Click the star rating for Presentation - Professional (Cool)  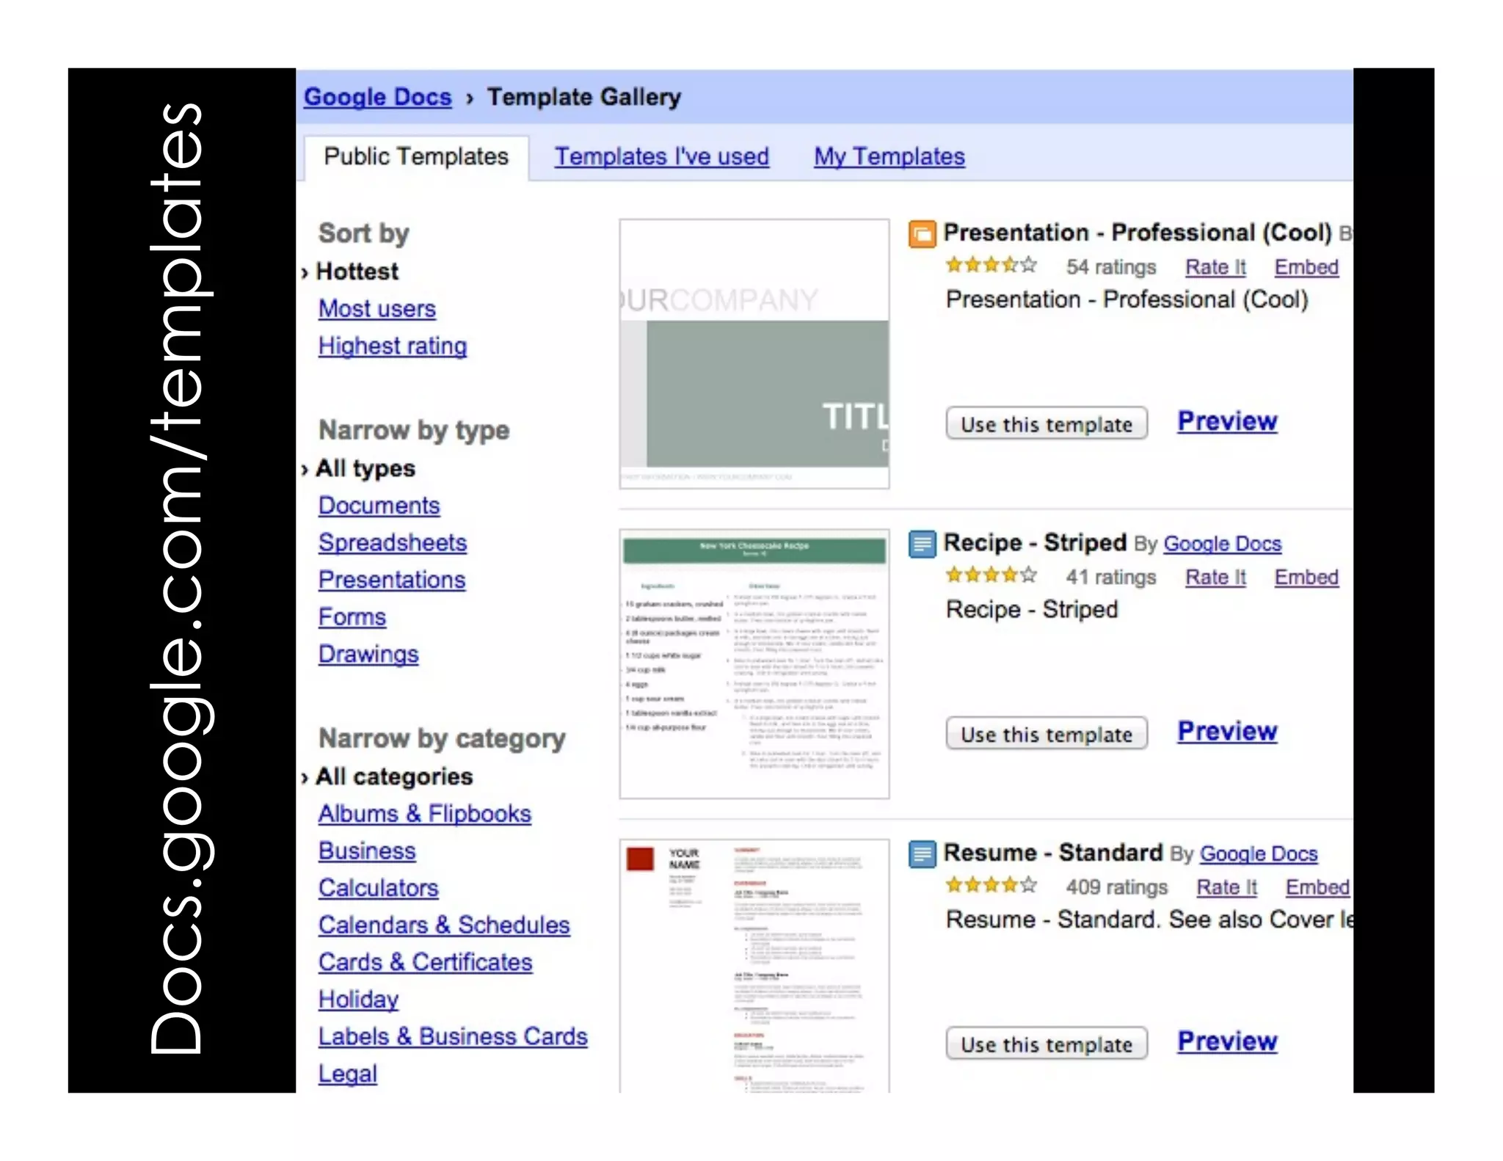pos(991,266)
